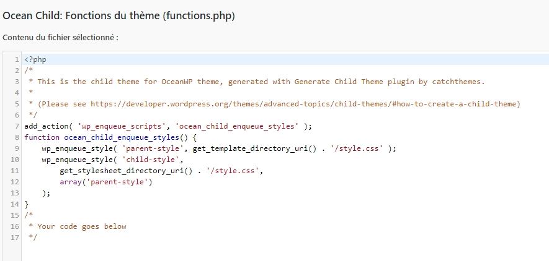
Task: Click the get_stylesheet_directory_uri() line
Action: pos(161,171)
